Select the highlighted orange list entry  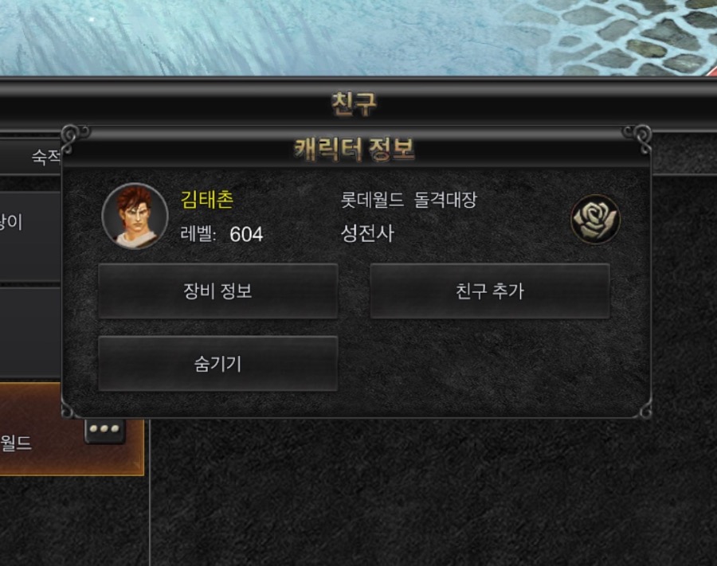(72, 429)
